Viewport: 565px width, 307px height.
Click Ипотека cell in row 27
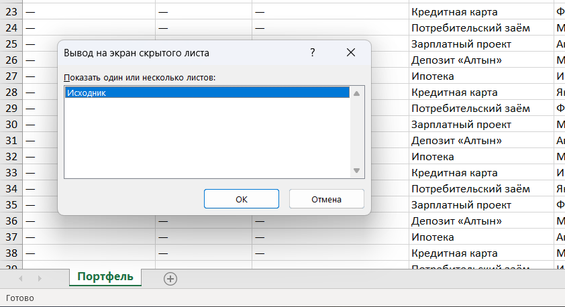(481, 76)
